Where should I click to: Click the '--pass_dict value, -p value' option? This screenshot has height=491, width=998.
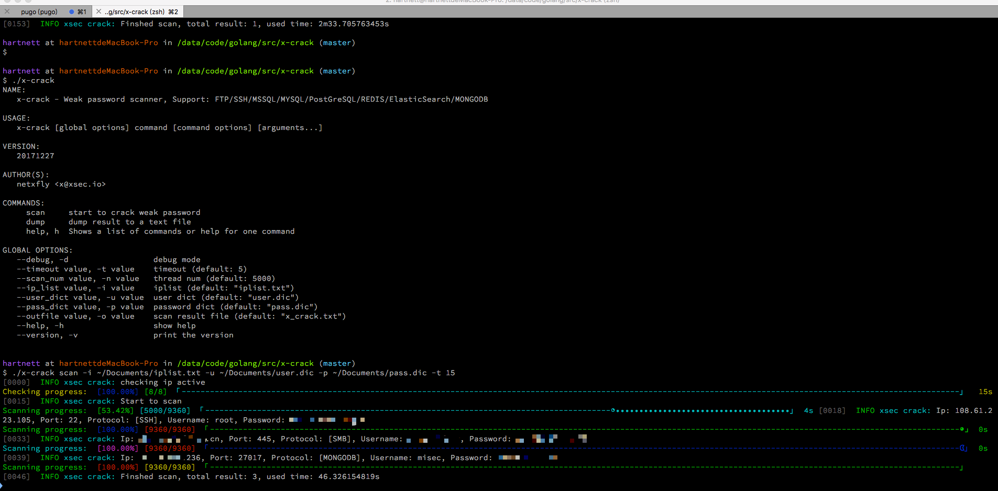click(x=80, y=307)
